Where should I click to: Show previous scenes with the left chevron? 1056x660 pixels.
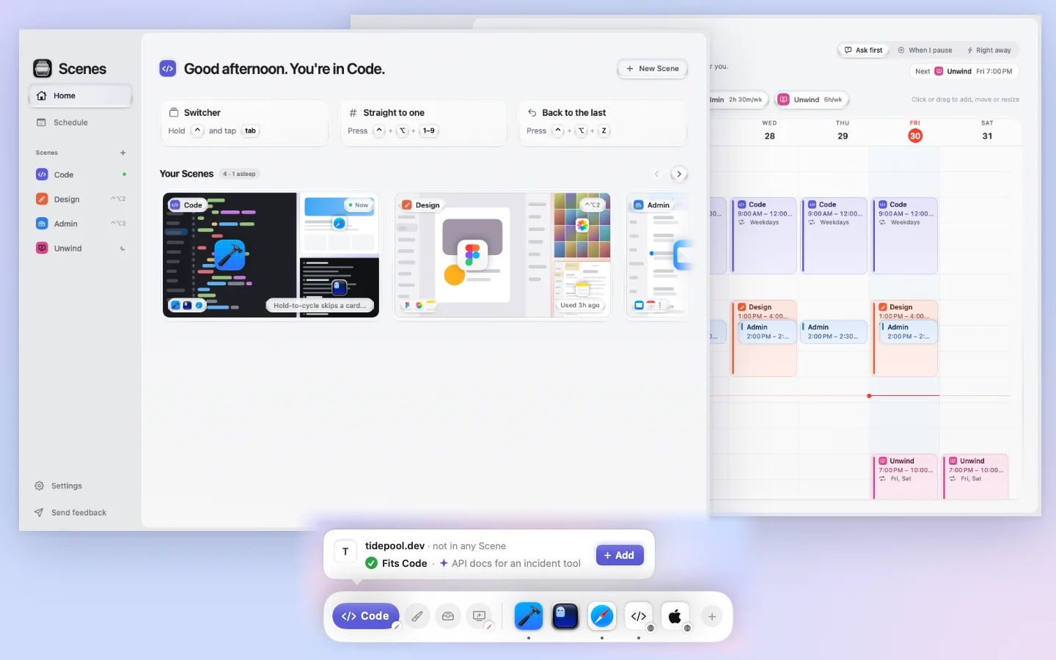click(656, 174)
